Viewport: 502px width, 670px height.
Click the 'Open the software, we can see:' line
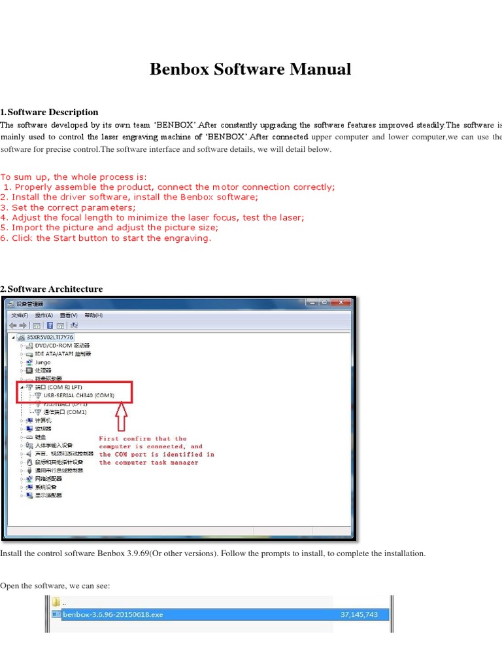(x=55, y=586)
